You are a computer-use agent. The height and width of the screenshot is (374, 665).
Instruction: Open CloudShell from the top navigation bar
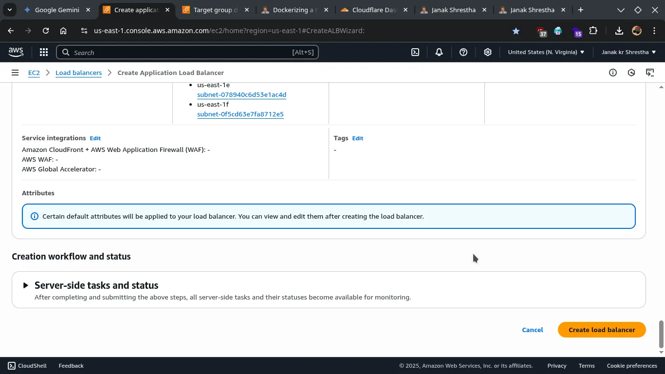click(415, 52)
